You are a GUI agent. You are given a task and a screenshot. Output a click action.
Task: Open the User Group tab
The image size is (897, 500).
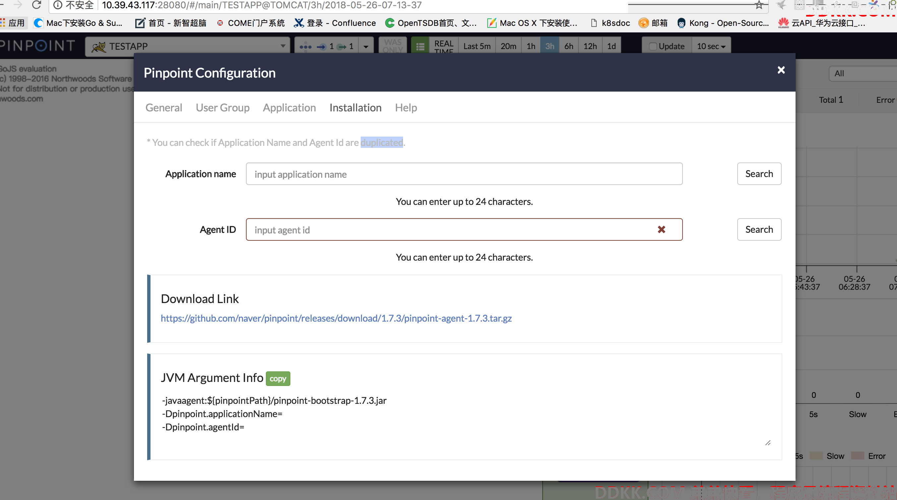tap(222, 107)
